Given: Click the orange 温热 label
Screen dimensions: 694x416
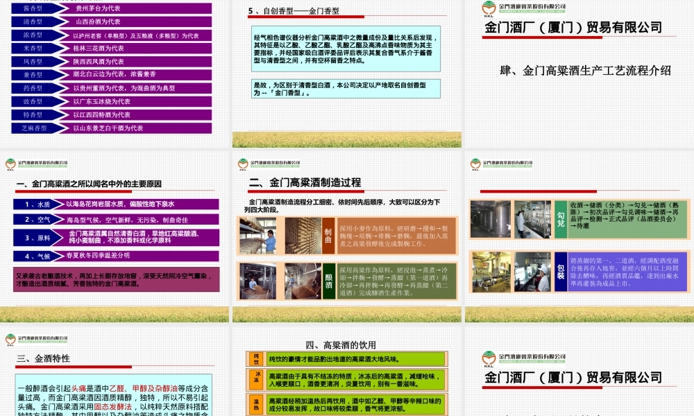Looking at the screenshot, I should (256, 404).
